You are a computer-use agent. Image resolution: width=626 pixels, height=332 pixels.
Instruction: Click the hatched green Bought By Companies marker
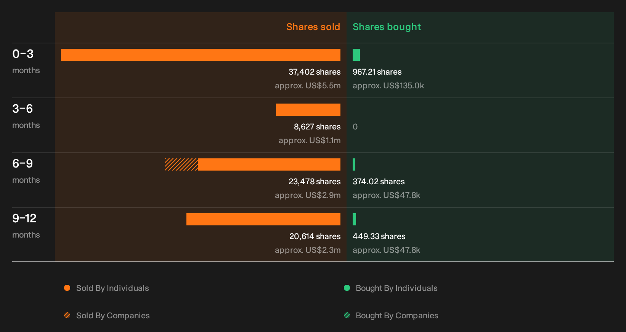(347, 315)
